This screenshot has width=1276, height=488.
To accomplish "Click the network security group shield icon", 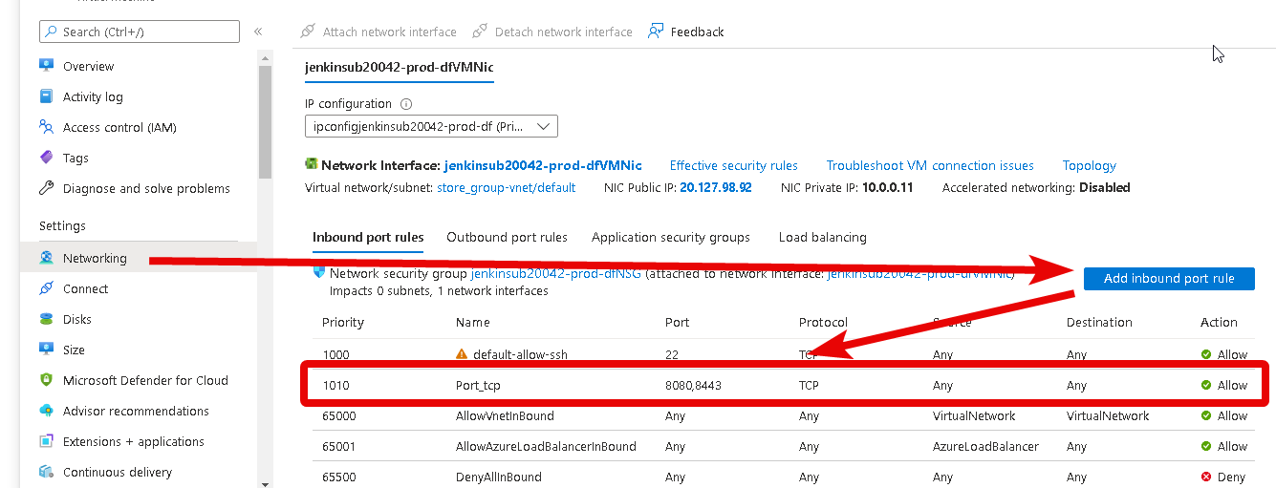I will tap(320, 273).
